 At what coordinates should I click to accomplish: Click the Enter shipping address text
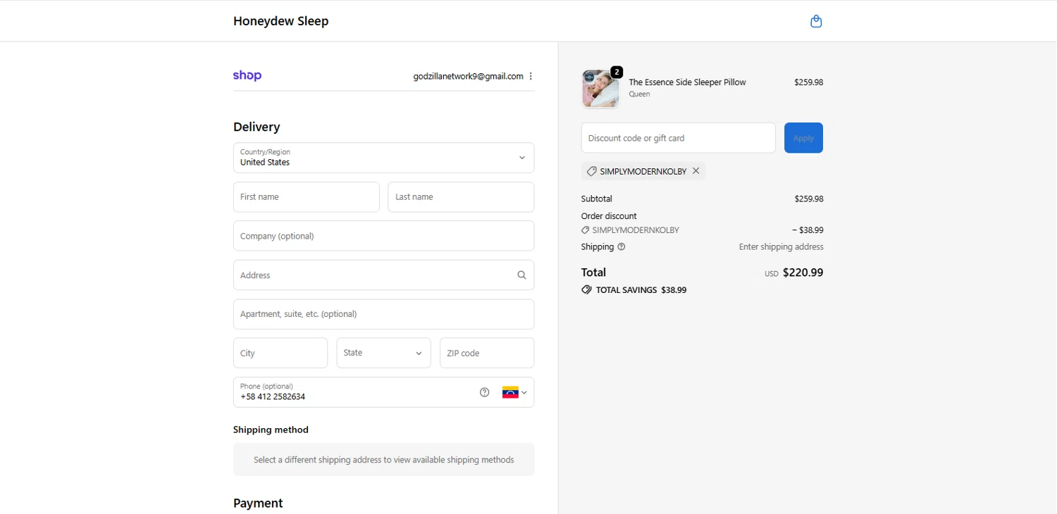[x=781, y=247]
